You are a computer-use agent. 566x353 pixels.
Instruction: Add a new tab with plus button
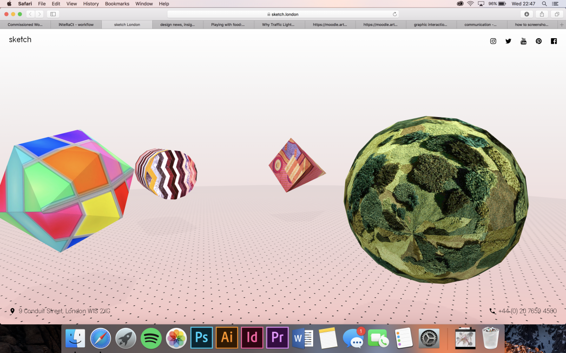click(561, 25)
